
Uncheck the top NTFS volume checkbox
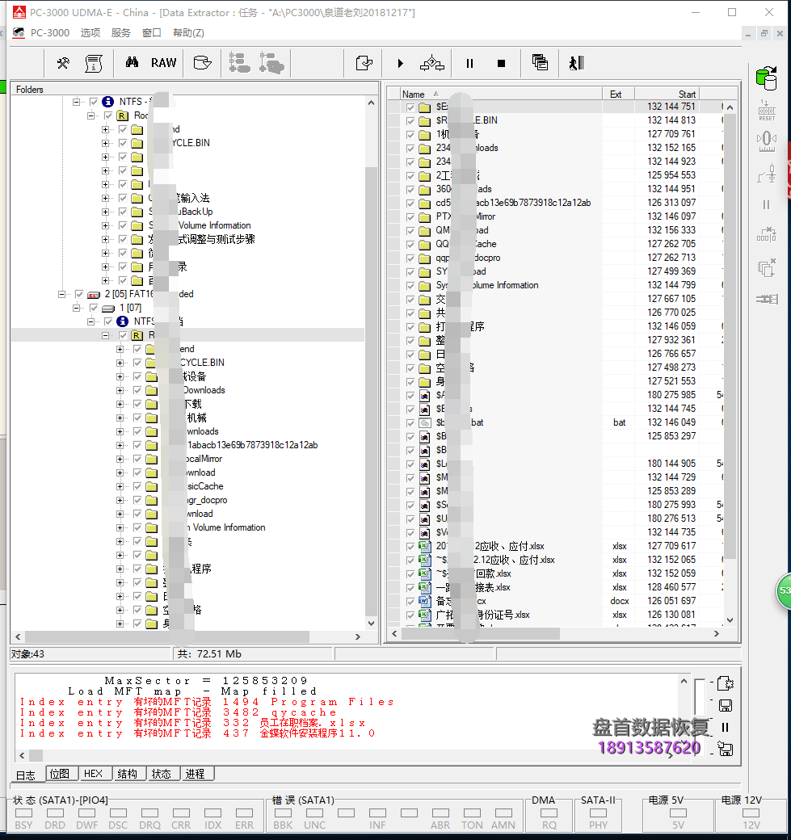click(x=94, y=102)
